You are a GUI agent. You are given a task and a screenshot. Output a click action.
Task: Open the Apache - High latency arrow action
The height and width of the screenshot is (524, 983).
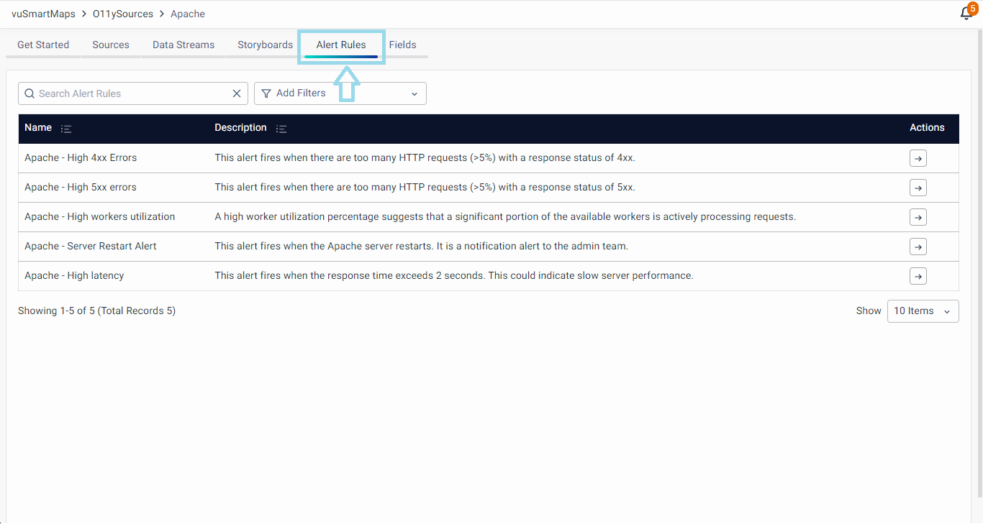(x=918, y=276)
